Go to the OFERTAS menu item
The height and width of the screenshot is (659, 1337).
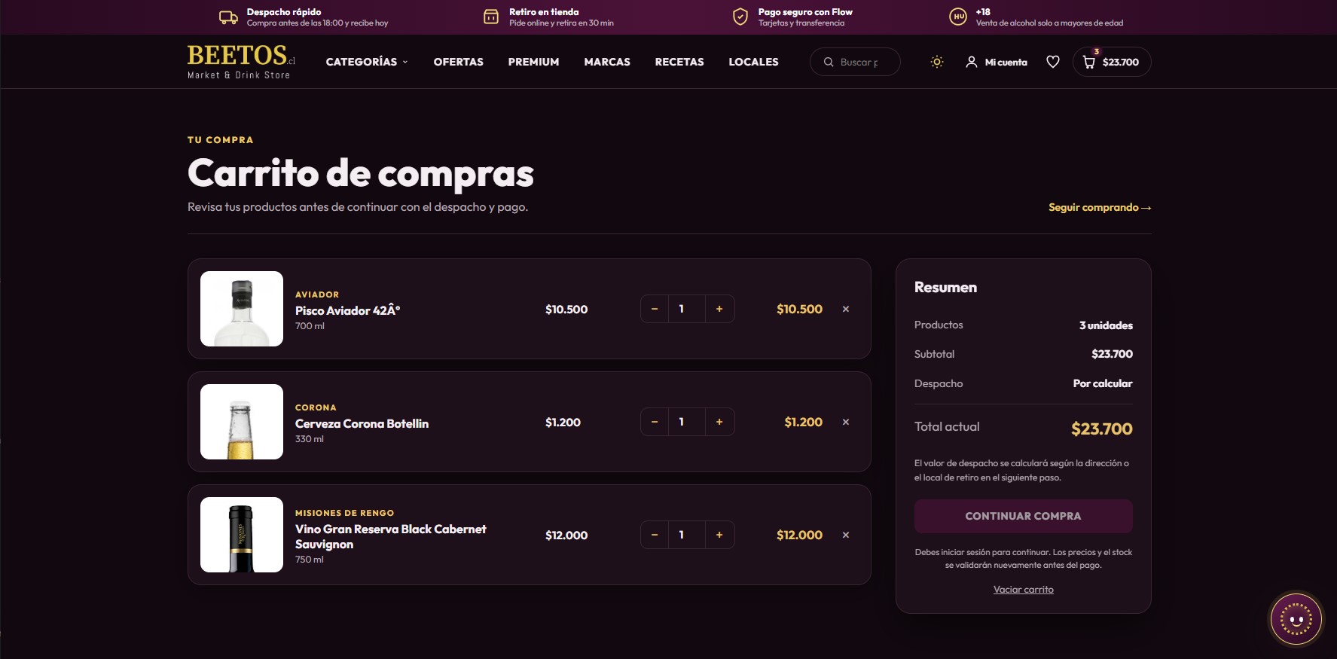(x=459, y=62)
